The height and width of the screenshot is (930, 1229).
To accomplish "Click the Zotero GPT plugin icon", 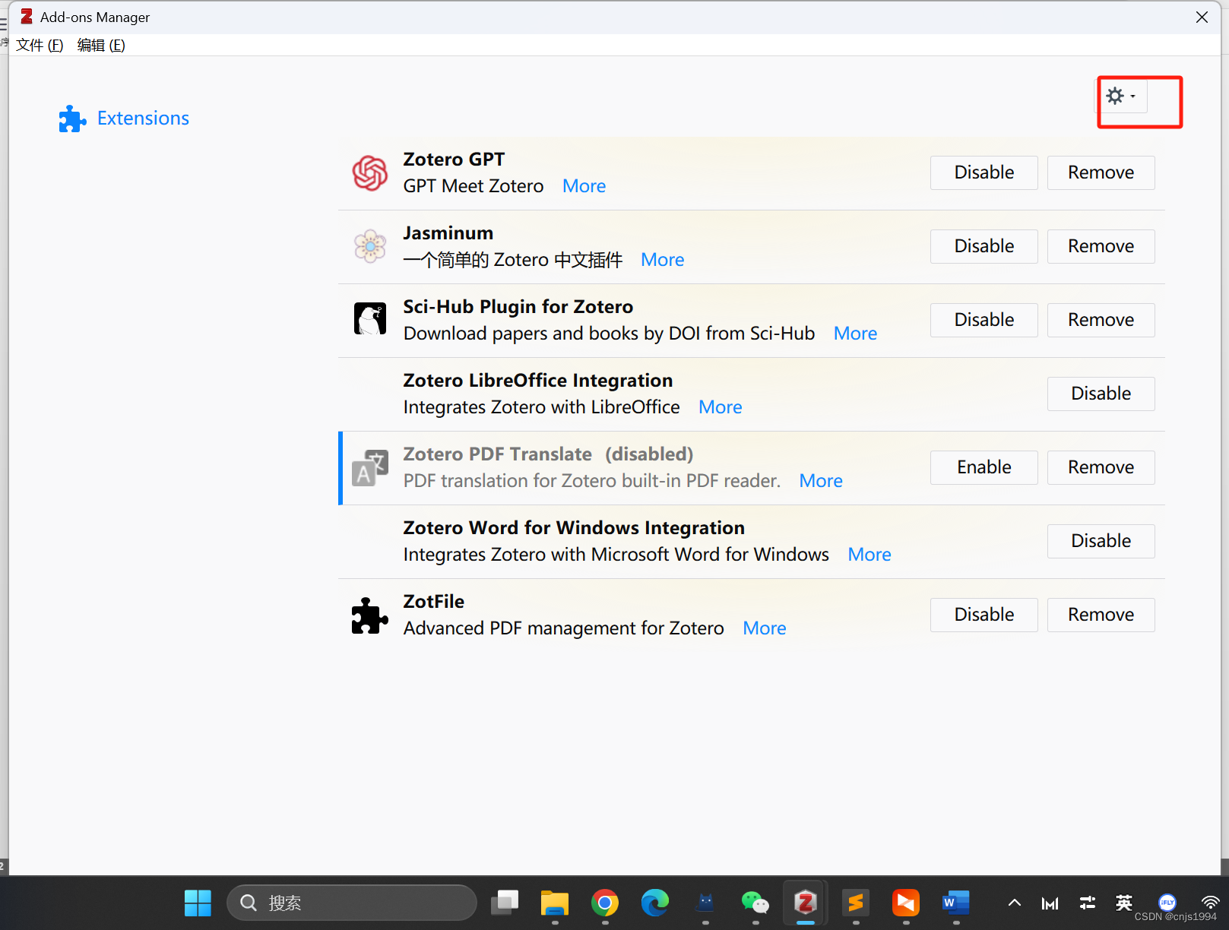I will (x=370, y=173).
